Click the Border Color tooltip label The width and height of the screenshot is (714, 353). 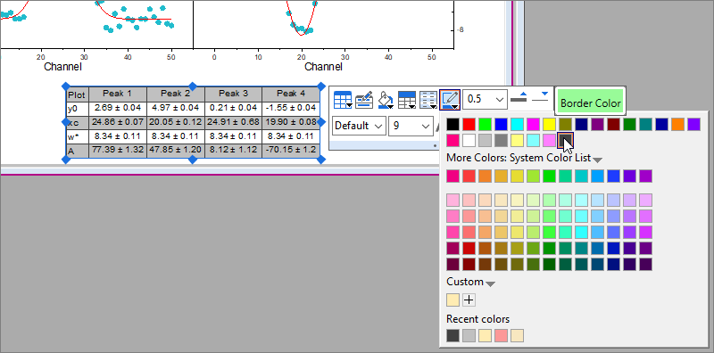(590, 103)
